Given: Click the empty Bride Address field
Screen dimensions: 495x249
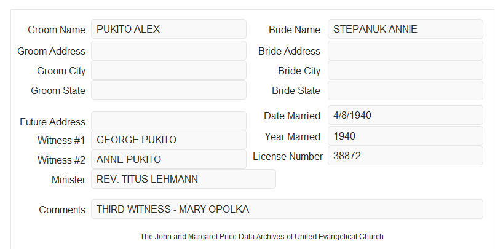Looking at the screenshot, I should 405,50.
